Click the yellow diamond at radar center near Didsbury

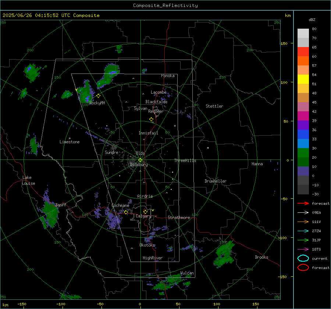tap(140, 160)
